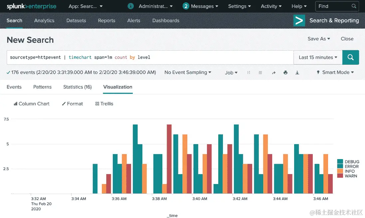Viewport: 365px width, 218px height.
Task: Open the Job dropdown
Action: (231, 73)
